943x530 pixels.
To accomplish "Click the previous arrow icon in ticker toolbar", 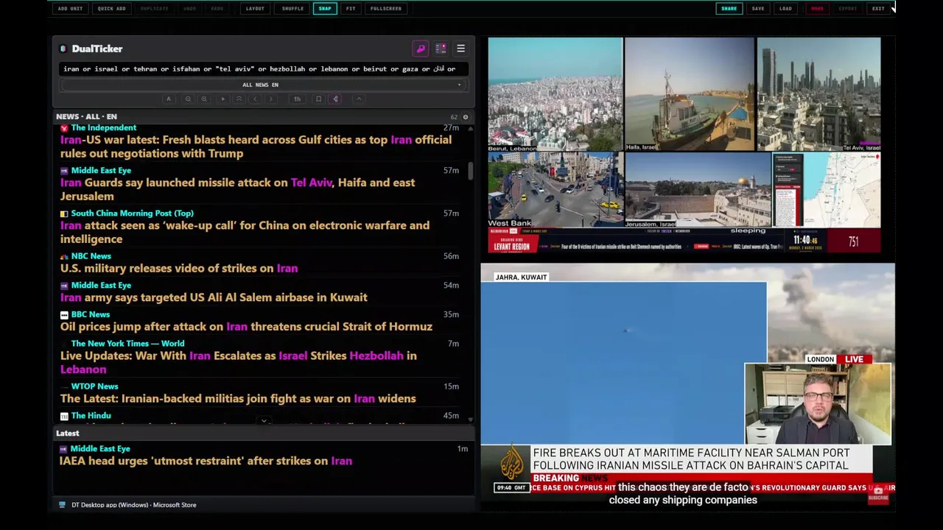I will [x=255, y=99].
